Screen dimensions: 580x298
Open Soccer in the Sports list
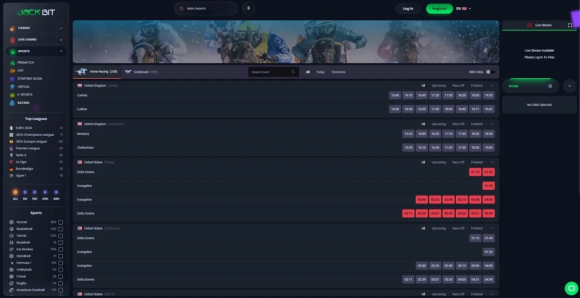tap(22, 222)
